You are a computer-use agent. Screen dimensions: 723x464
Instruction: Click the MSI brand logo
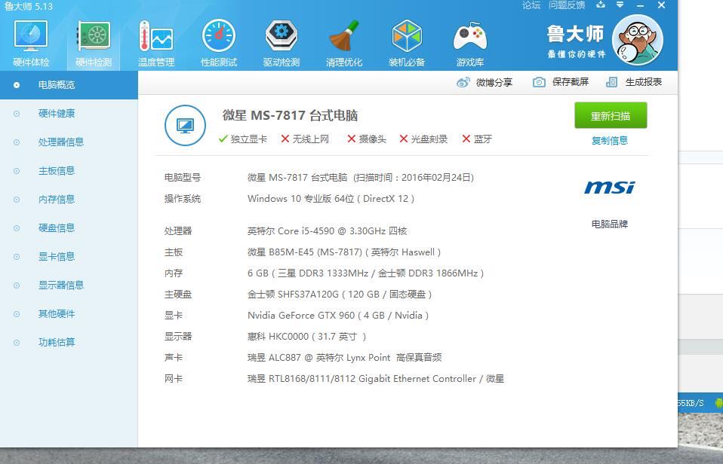click(610, 187)
